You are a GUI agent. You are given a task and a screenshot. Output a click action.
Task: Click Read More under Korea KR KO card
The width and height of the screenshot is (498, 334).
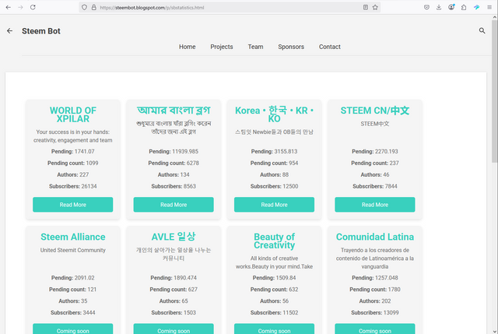click(274, 205)
